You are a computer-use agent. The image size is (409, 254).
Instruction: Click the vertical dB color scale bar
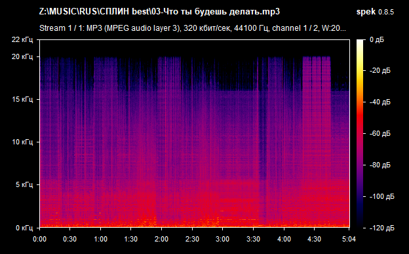point(360,134)
